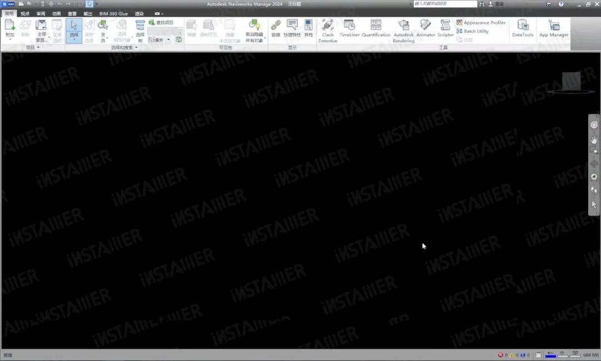
Task: Open the Help question mark icon
Action: [561, 4]
